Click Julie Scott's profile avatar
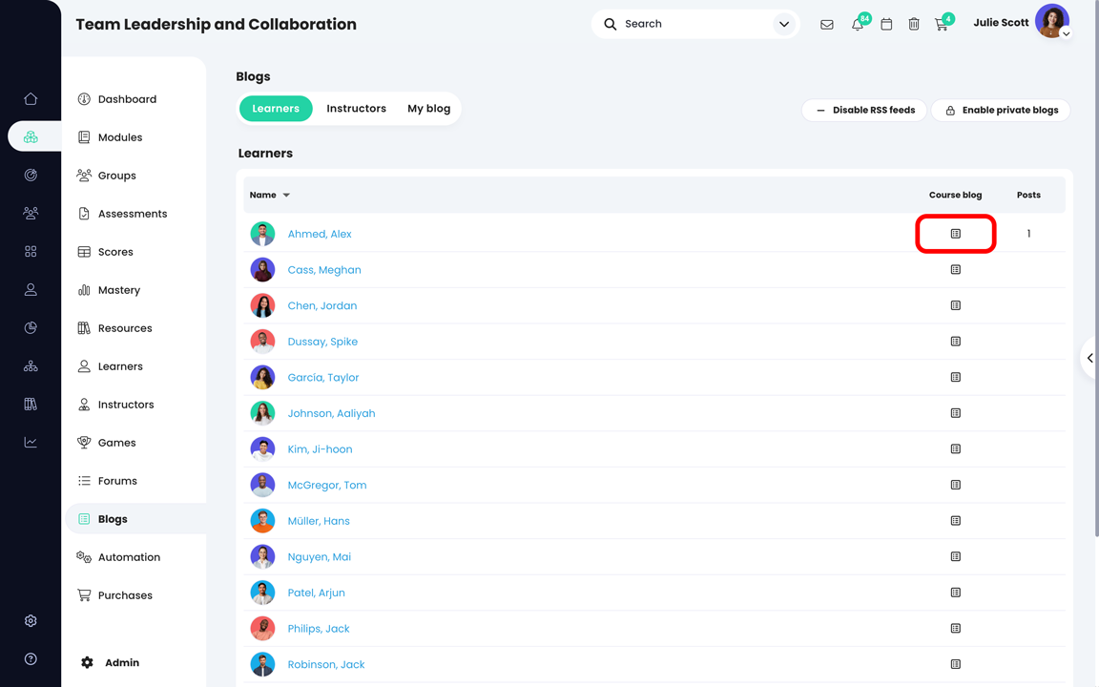Viewport: 1099px width, 687px height. click(x=1052, y=20)
